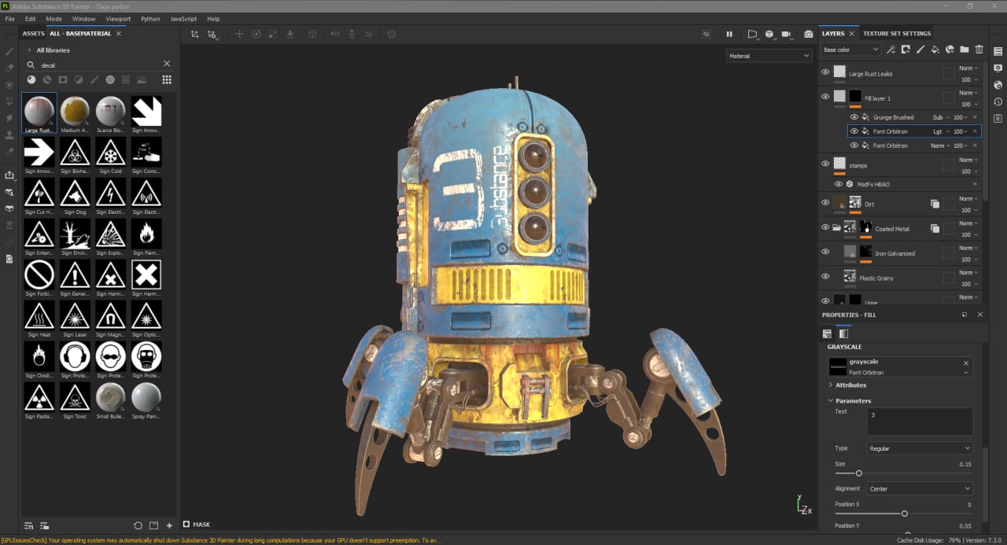Toggle visibility of Grunge Brushed effect

(x=854, y=117)
